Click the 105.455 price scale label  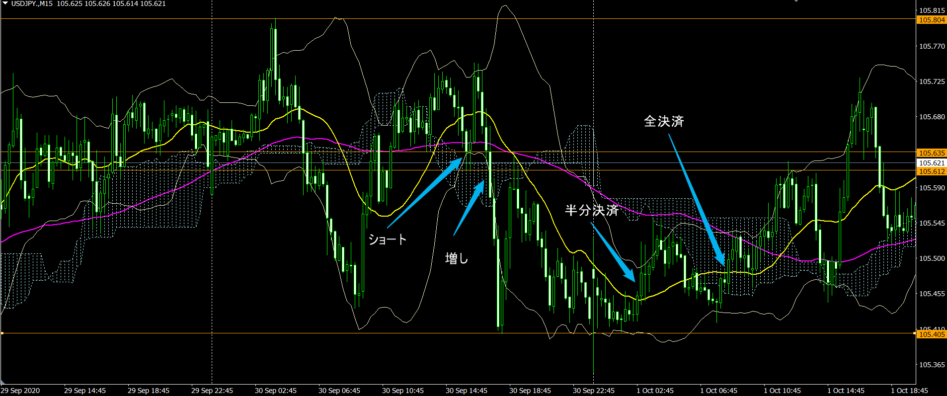pyautogui.click(x=932, y=294)
